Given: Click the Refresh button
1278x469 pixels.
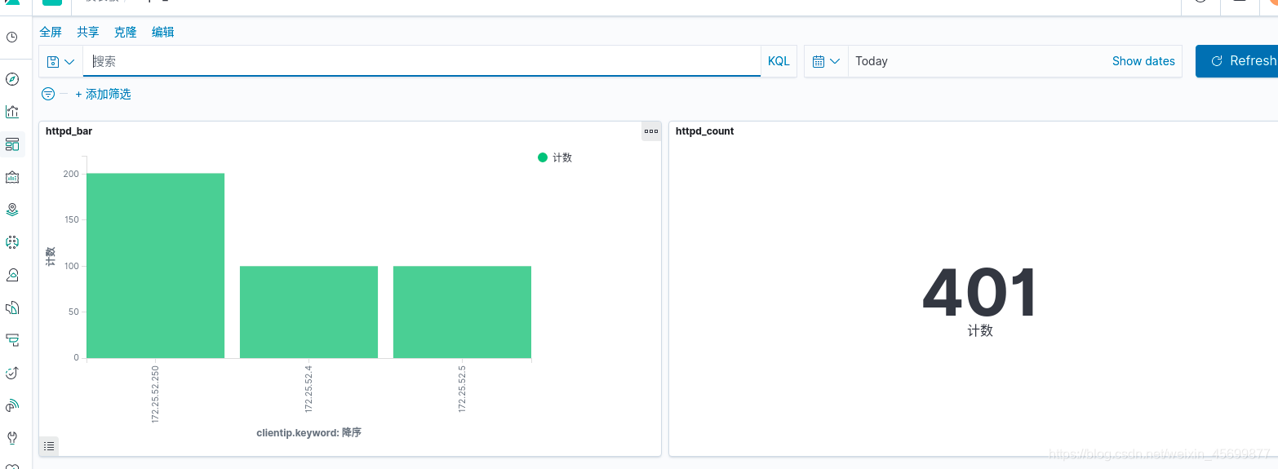Looking at the screenshot, I should (1237, 61).
